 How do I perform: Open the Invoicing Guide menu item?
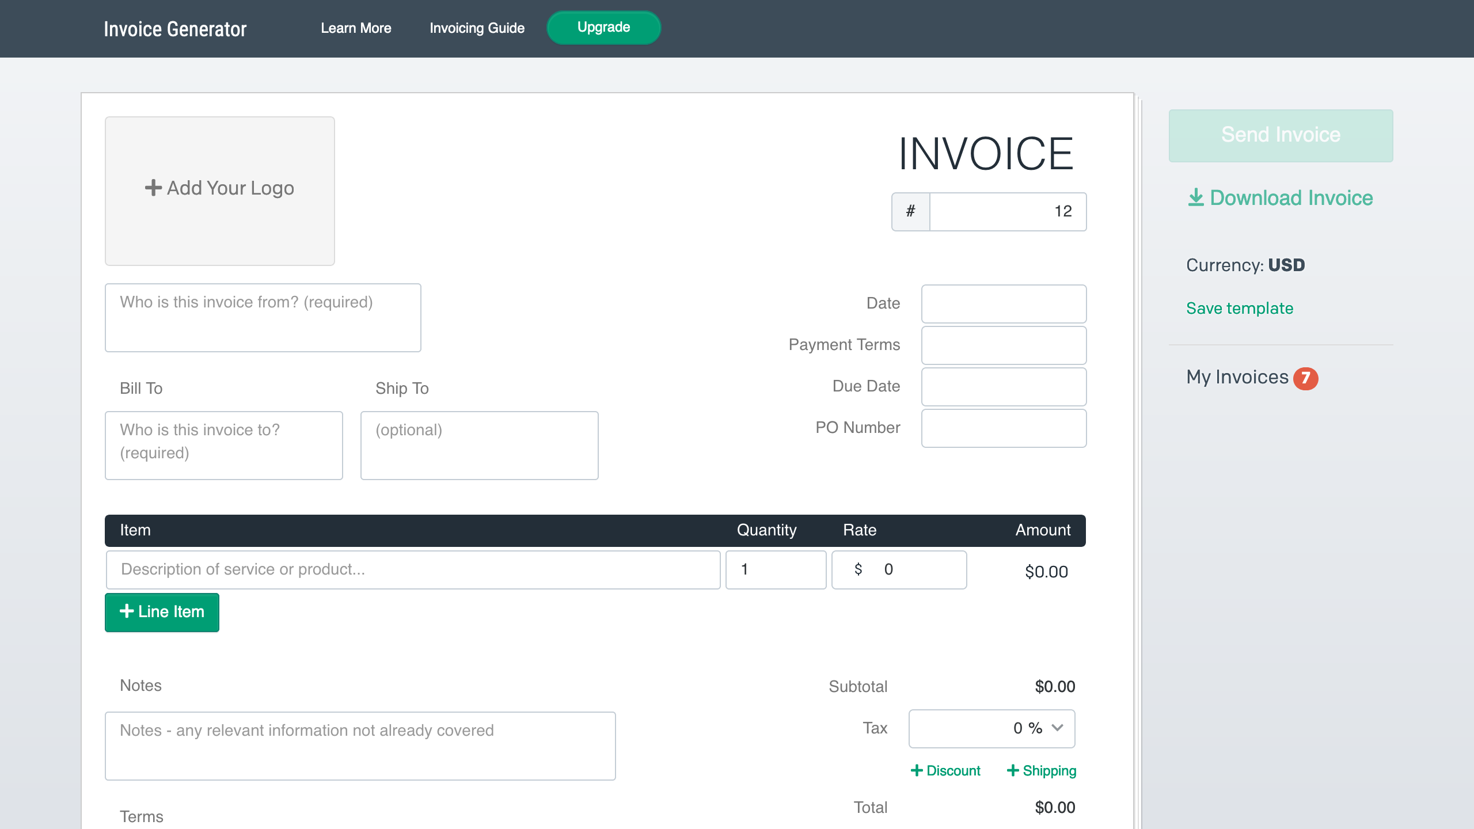tap(477, 28)
